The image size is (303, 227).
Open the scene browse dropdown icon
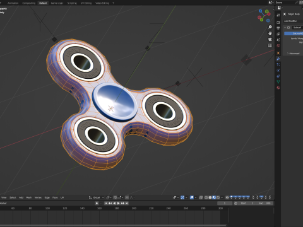[271, 3]
